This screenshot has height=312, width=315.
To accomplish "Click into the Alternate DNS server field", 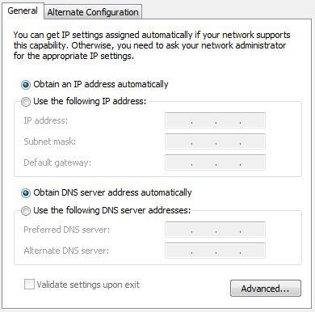I will pyautogui.click(x=215, y=251).
